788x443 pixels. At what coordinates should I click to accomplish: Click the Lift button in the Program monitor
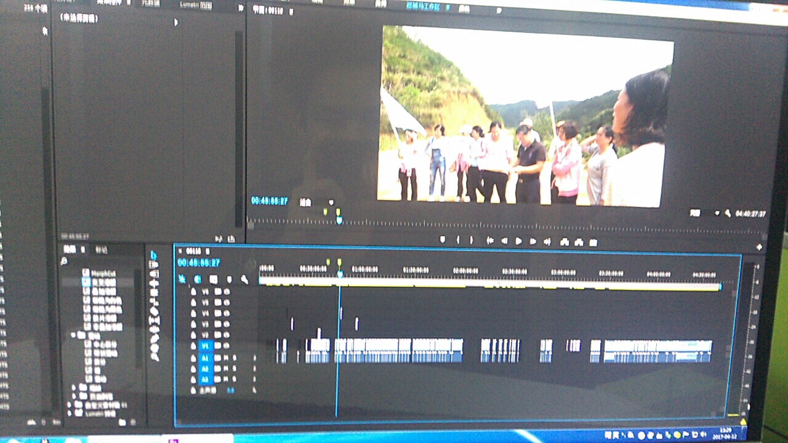[x=563, y=242]
